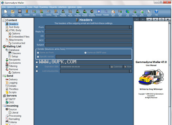Collapse the Send tree section

(x=8, y=76)
